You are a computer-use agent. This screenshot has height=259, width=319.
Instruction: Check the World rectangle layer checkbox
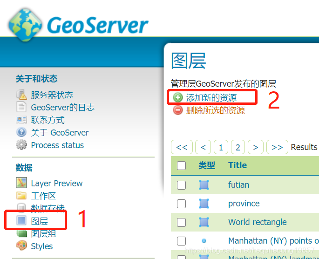[181, 222]
